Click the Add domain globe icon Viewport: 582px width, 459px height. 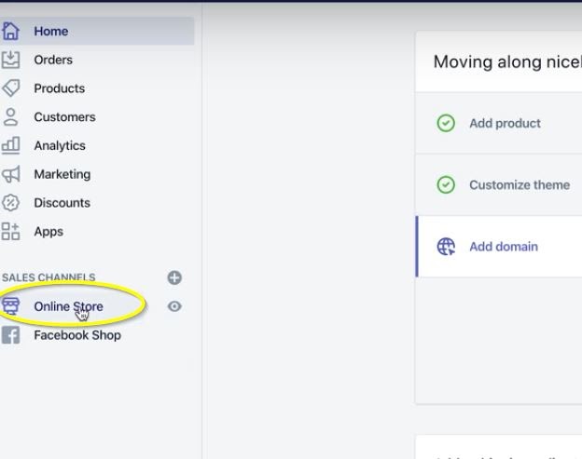point(446,247)
